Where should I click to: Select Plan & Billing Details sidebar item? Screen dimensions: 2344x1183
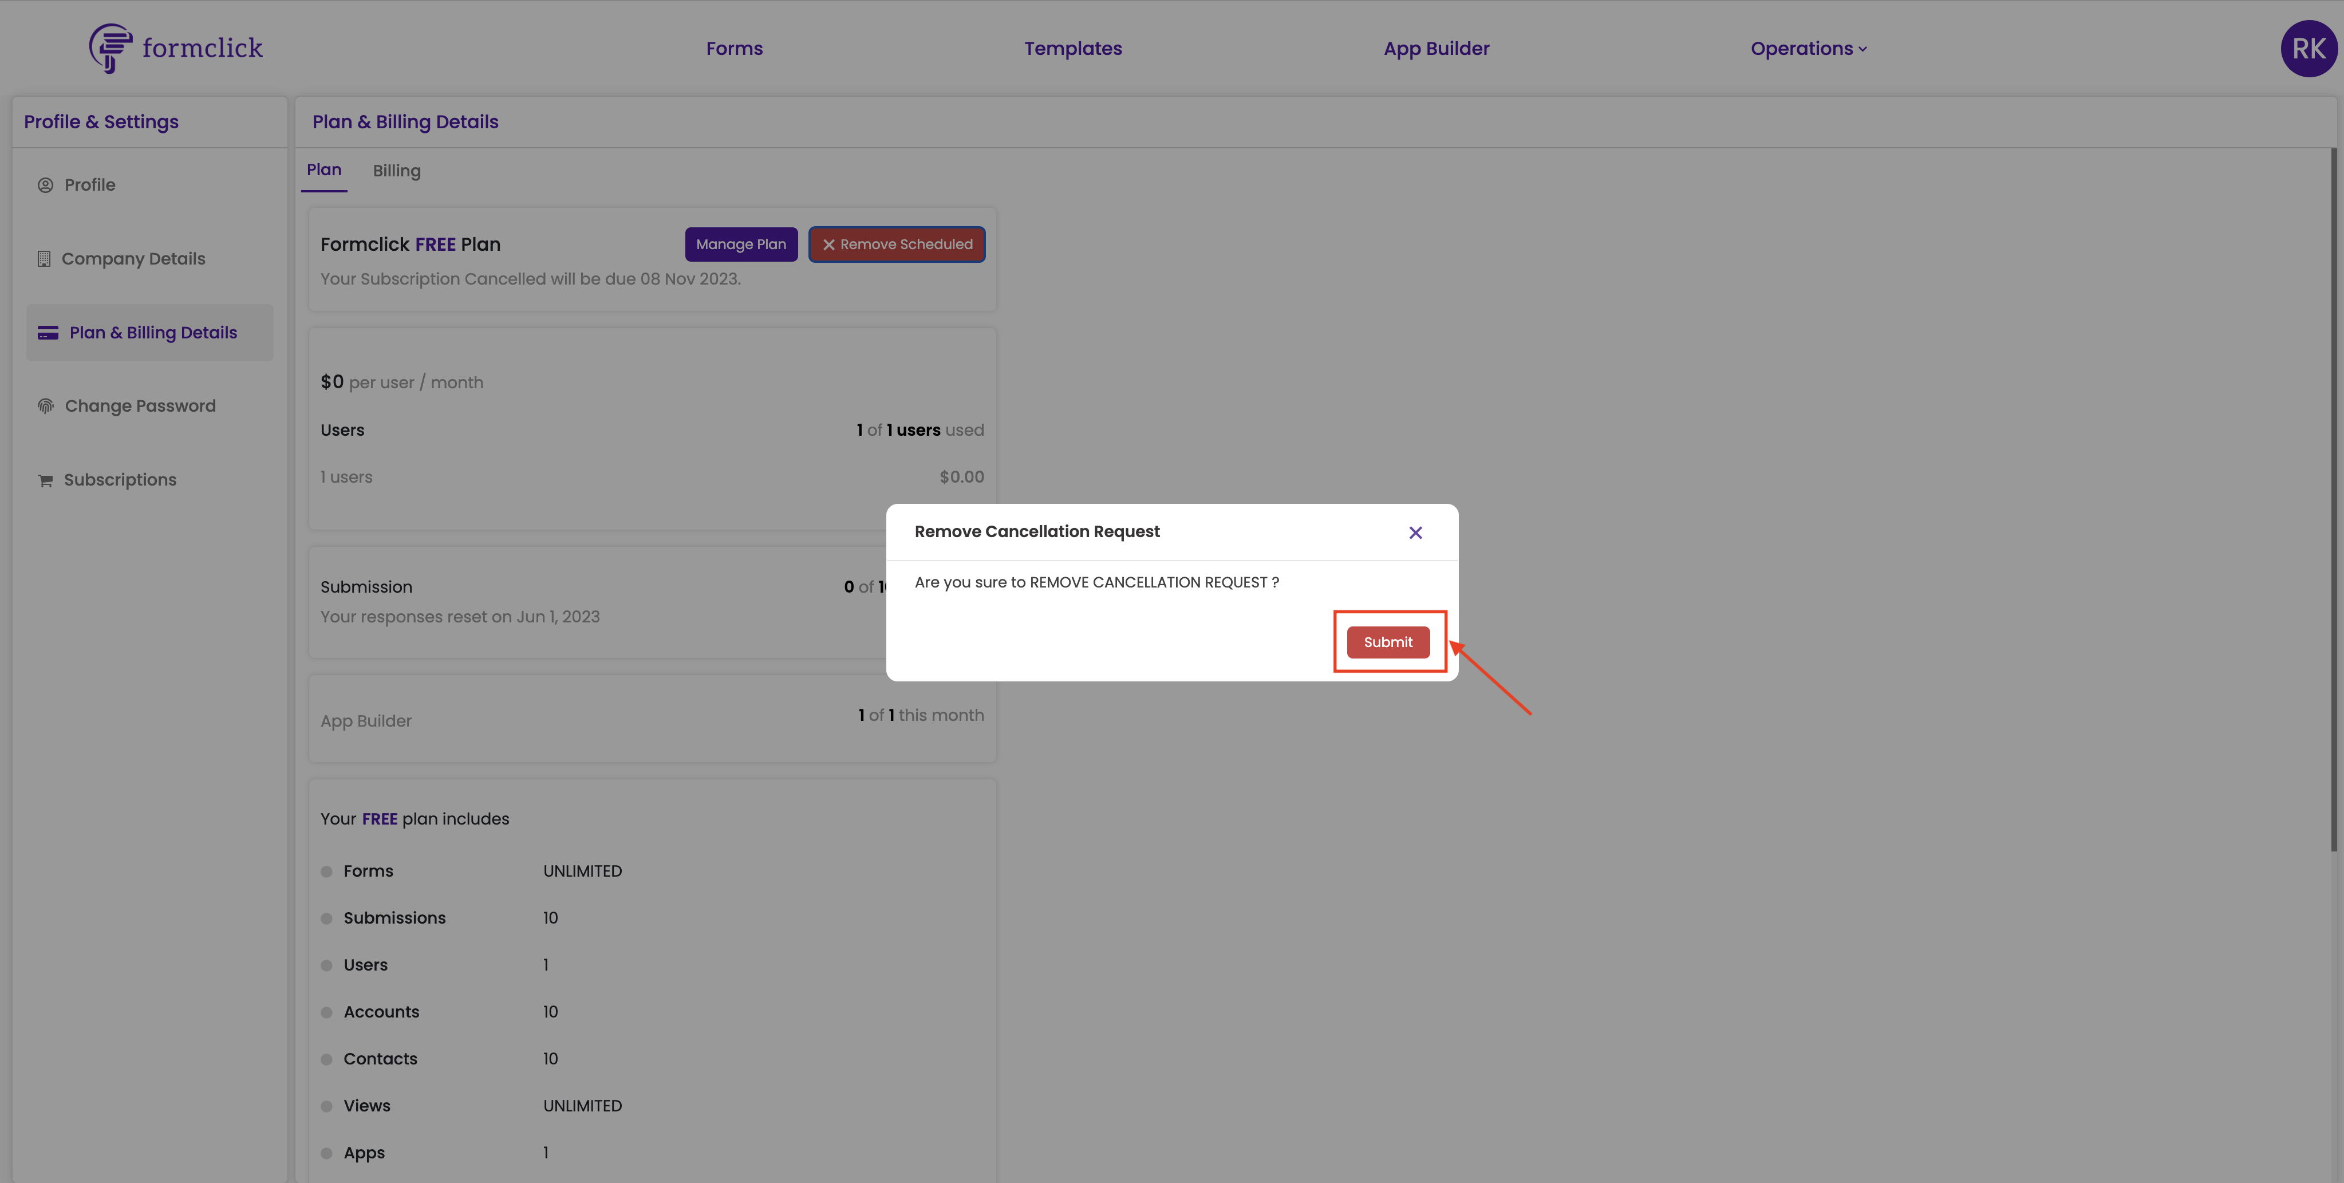click(x=149, y=332)
